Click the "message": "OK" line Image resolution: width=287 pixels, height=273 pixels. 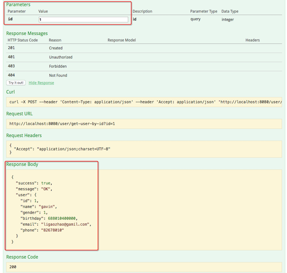[x=34, y=189]
